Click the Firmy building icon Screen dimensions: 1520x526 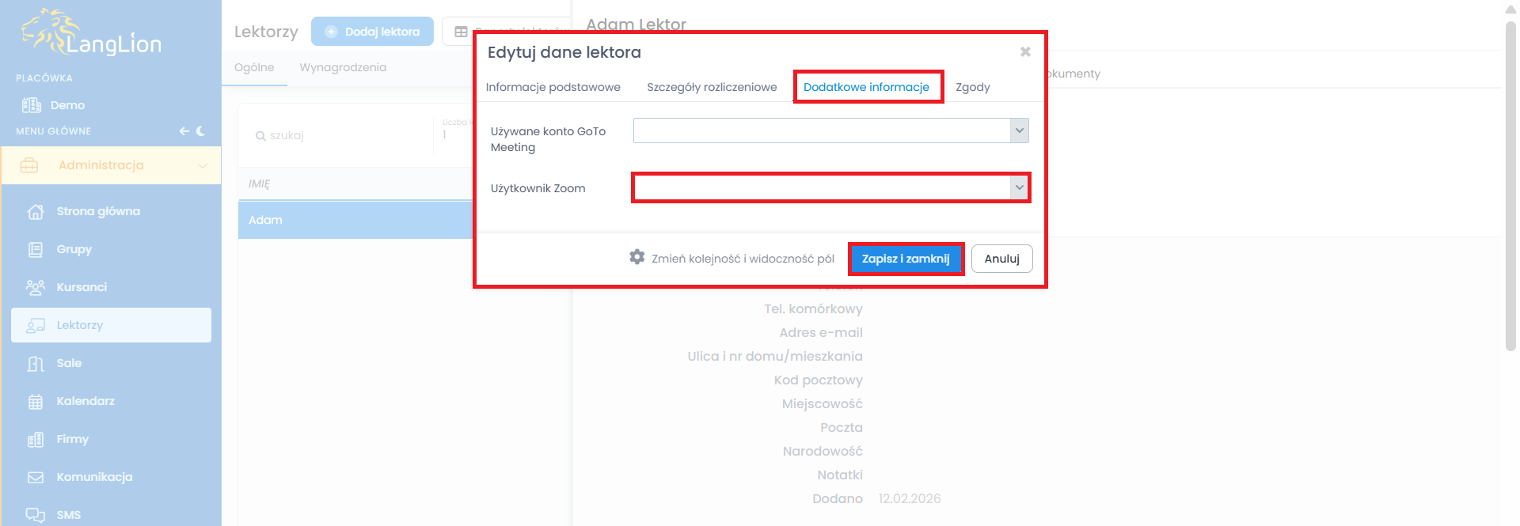click(x=36, y=440)
